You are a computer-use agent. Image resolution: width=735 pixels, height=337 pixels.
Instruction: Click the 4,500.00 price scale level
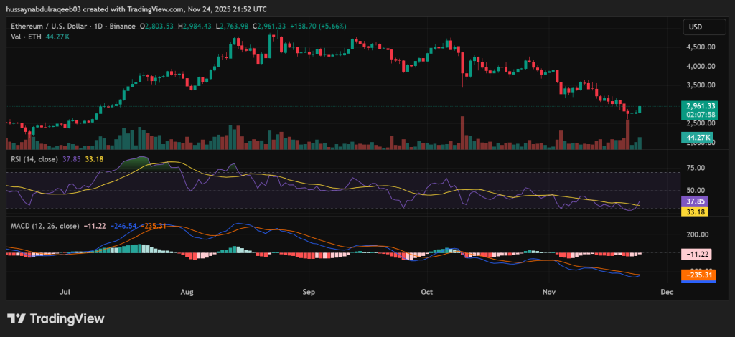point(701,47)
